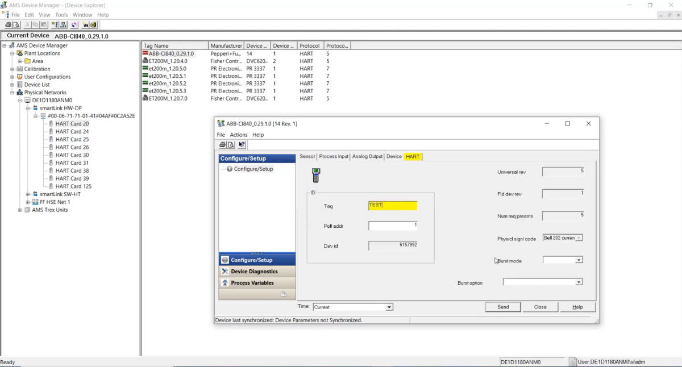Click the Device Explorer toolbar icon
This screenshot has width=682, height=367.
(55, 25)
